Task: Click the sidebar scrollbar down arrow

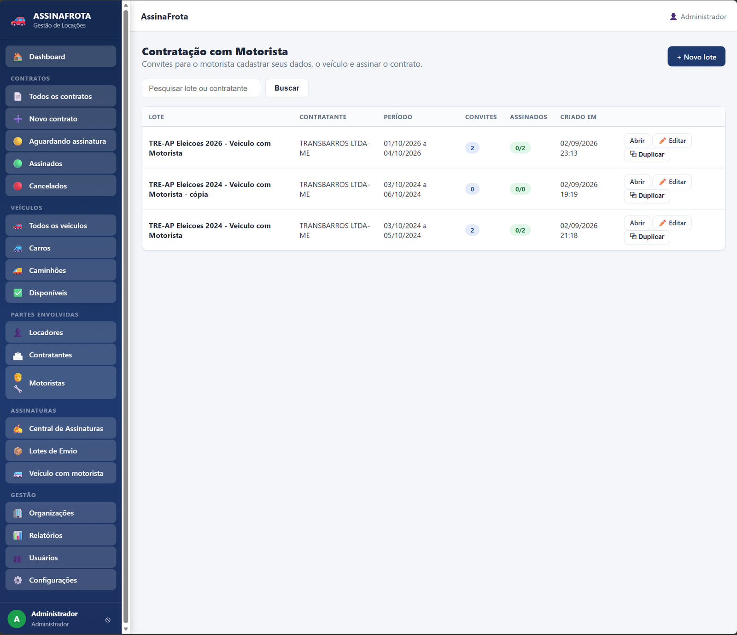Action: coord(126,629)
